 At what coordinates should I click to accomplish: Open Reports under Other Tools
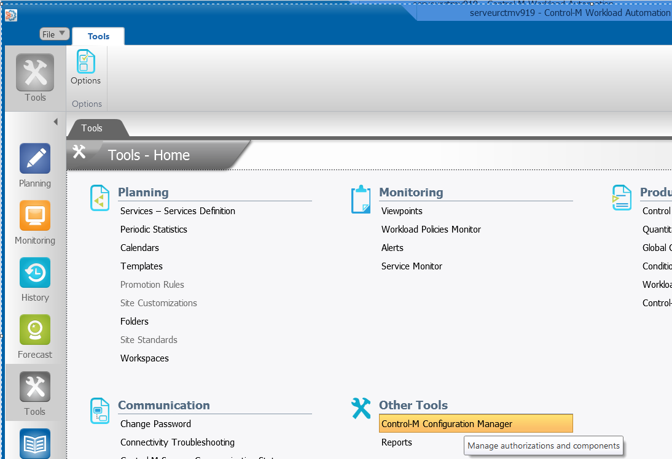click(x=396, y=442)
